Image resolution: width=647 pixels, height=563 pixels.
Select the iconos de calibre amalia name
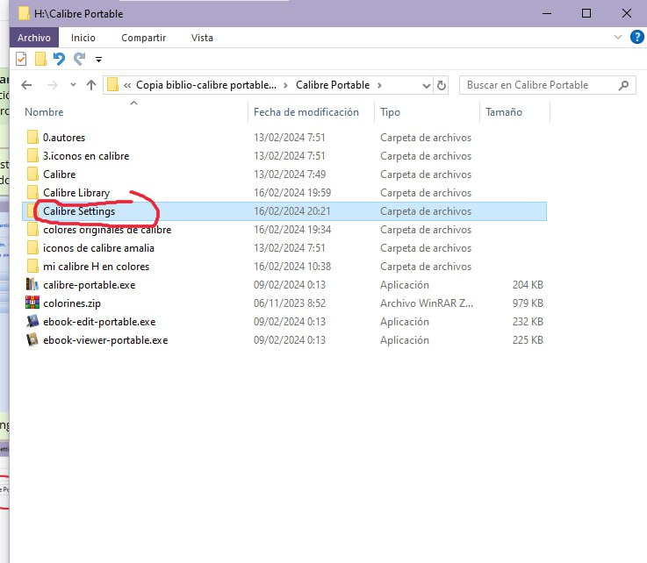pos(98,248)
